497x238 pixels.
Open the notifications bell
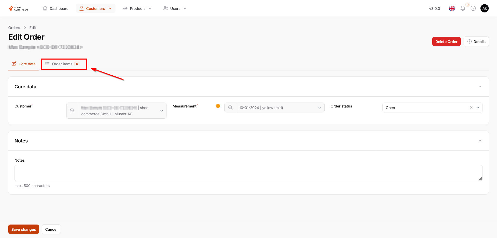pos(463,9)
